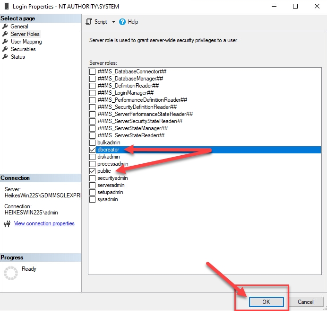Image resolution: width=327 pixels, height=311 pixels.
Task: Tick the ##MS_LoginManager## checkbox
Action: pyautogui.click(x=93, y=93)
